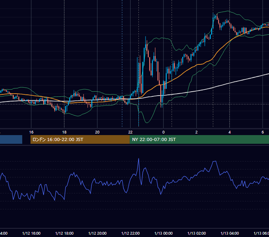Click the tall blue candle wick peak after 22:00
The width and height of the screenshot is (269, 237).
146,37
